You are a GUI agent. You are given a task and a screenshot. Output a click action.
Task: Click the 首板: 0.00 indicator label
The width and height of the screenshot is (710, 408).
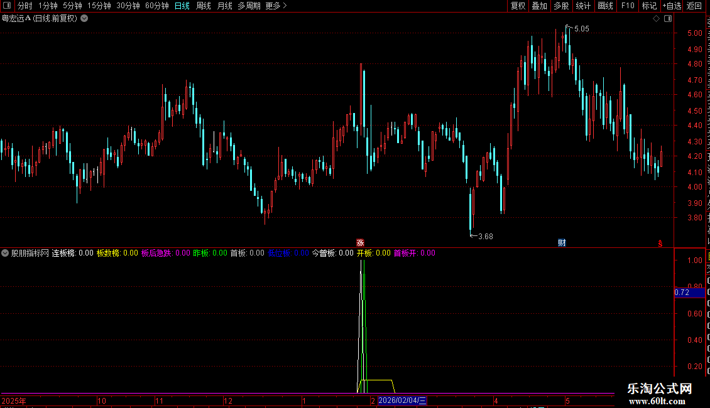click(247, 254)
